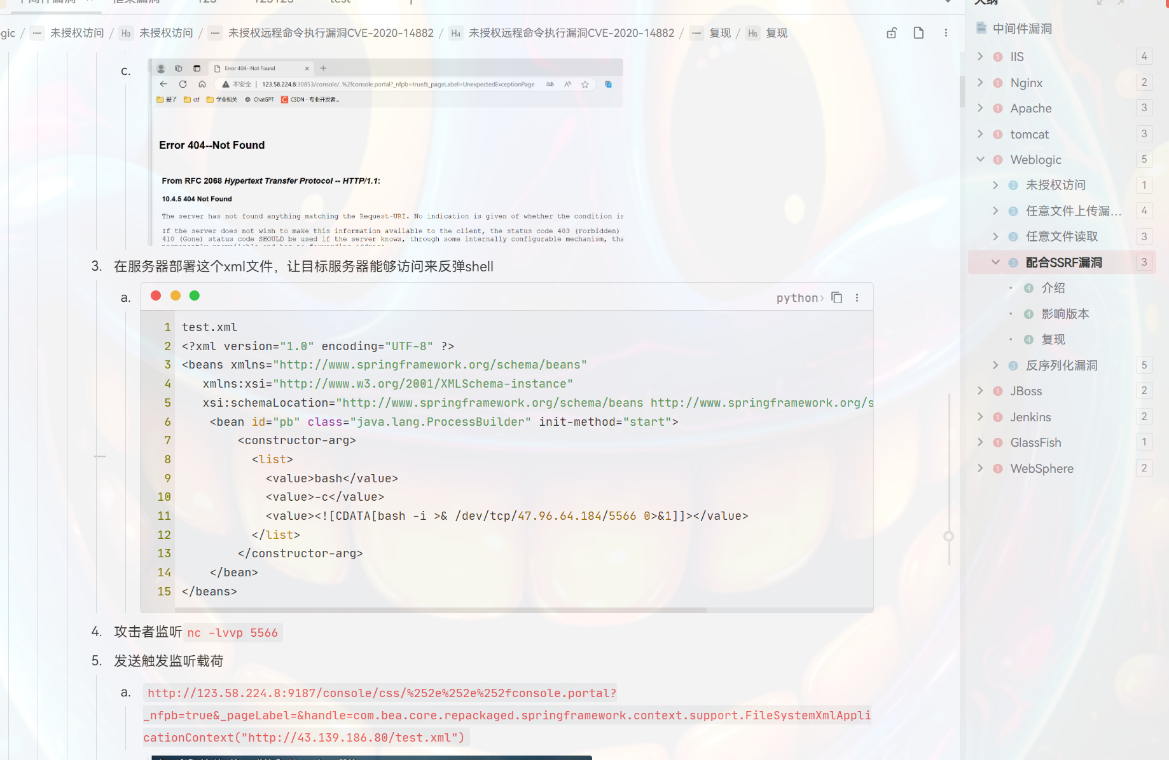This screenshot has height=760, width=1169.
Task: Collapse the Weblogic outline section
Action: click(x=980, y=159)
